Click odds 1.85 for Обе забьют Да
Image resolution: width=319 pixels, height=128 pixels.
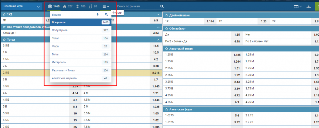236,35
